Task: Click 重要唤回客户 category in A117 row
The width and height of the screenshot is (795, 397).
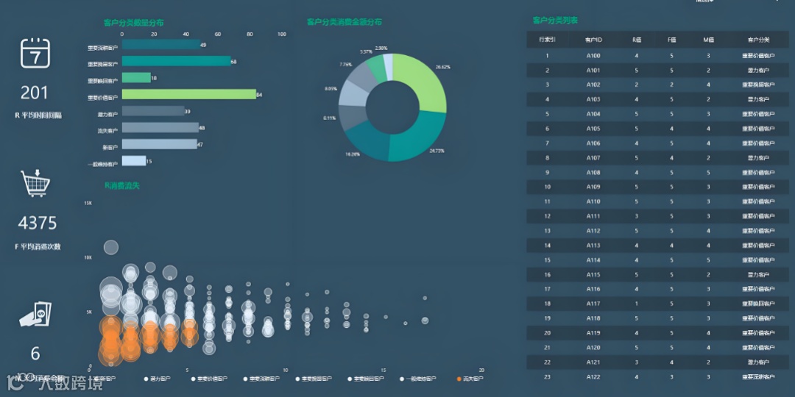Action: point(758,304)
